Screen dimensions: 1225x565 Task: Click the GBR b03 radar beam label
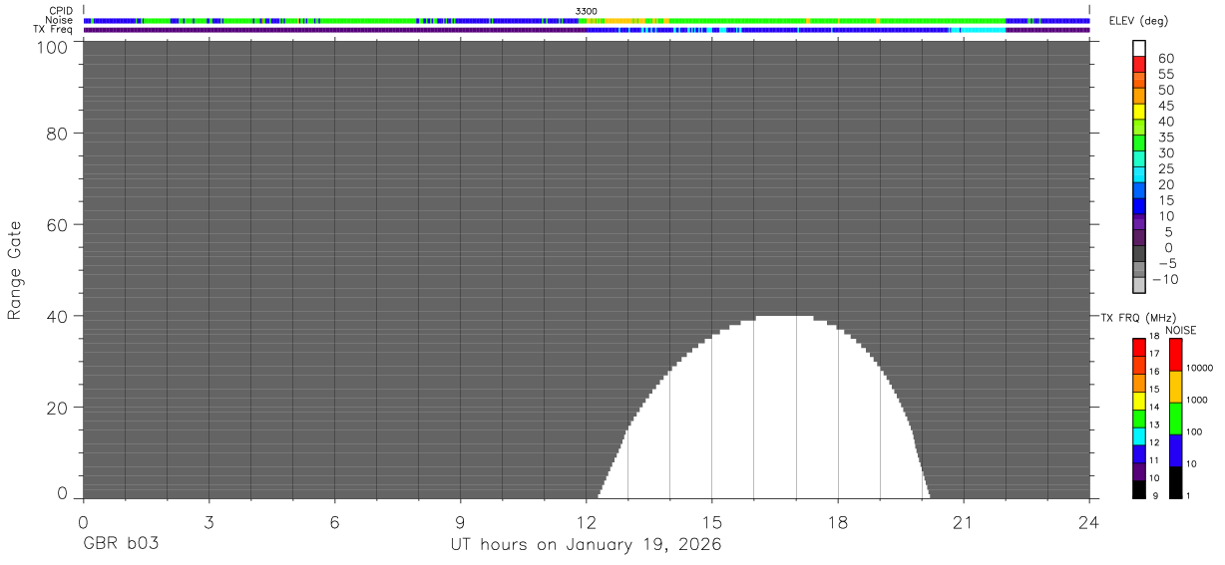tap(121, 545)
